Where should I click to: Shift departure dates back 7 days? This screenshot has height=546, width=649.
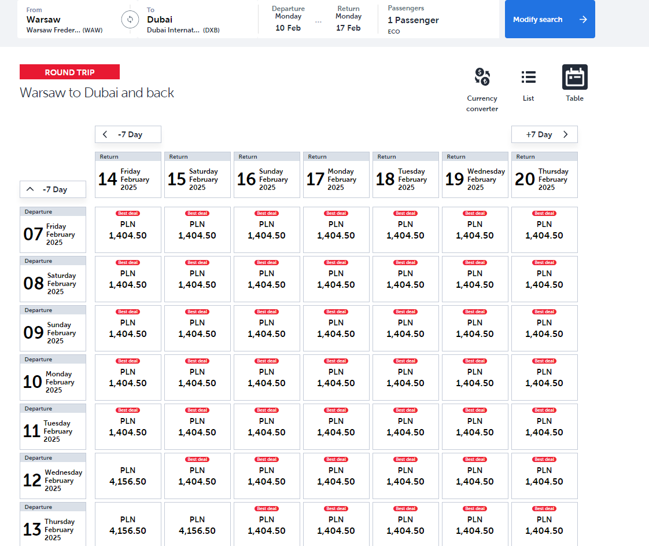pos(53,189)
